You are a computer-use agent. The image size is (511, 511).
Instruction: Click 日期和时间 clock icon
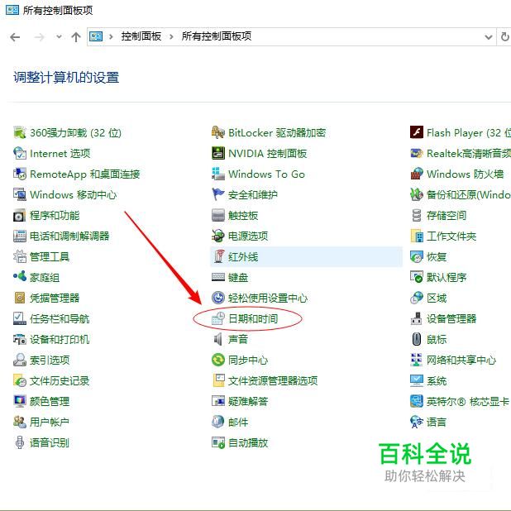coord(218,318)
